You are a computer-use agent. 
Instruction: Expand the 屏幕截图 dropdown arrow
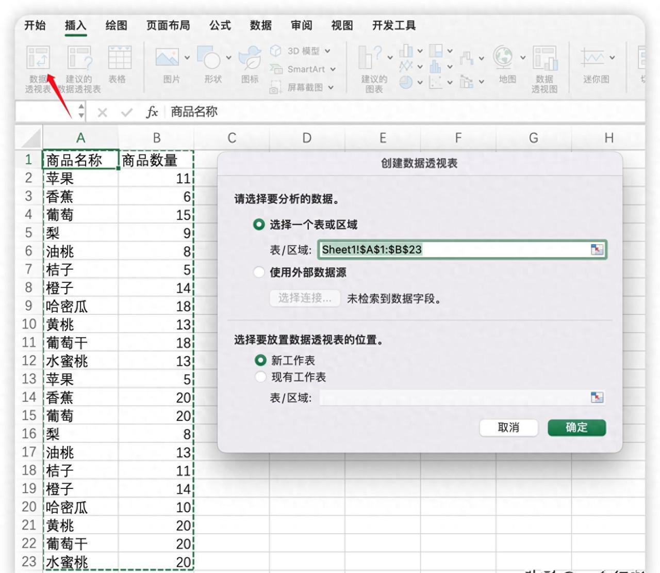[x=331, y=88]
